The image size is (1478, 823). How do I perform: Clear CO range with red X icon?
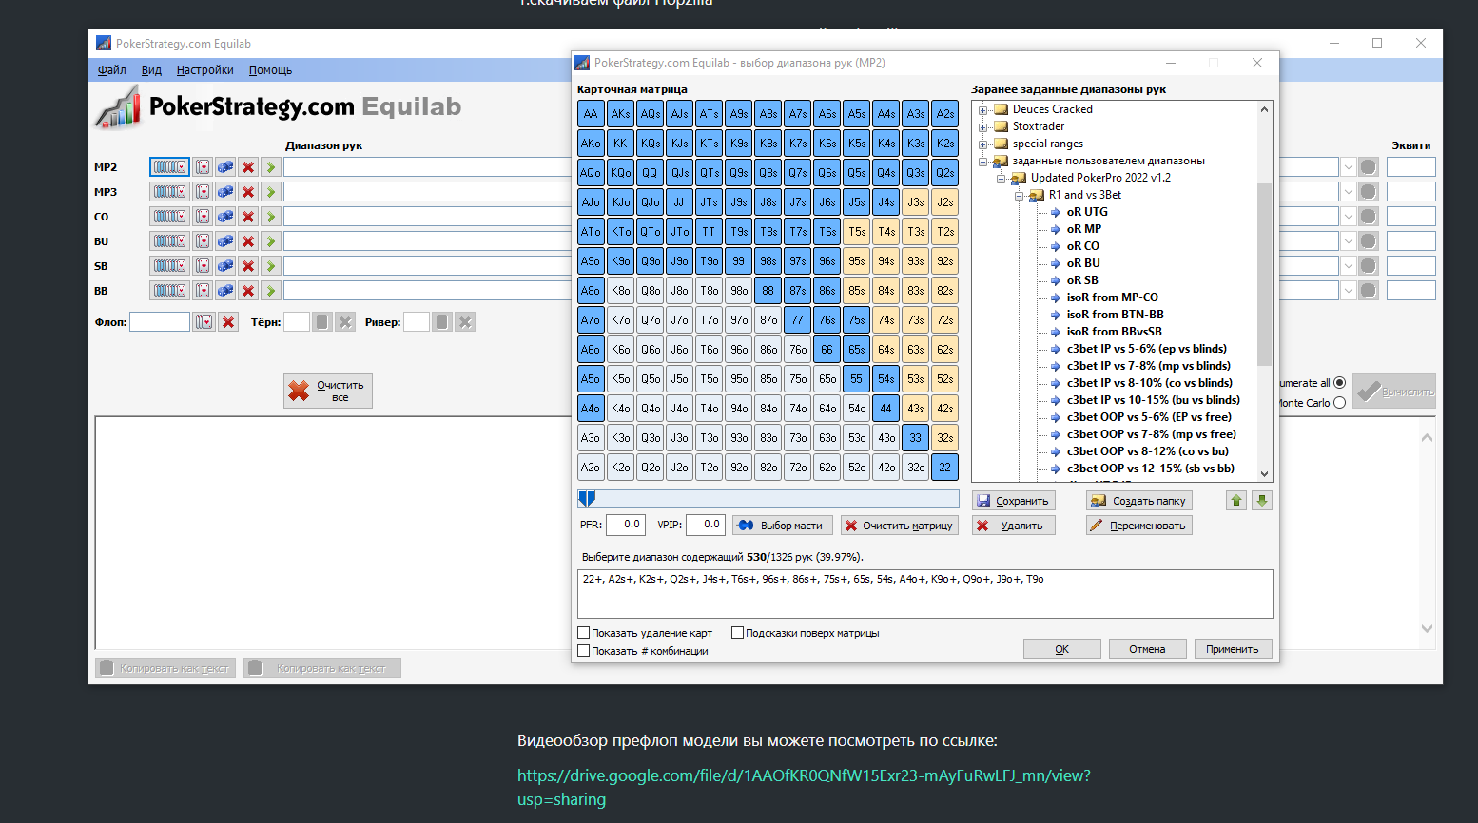pos(248,217)
